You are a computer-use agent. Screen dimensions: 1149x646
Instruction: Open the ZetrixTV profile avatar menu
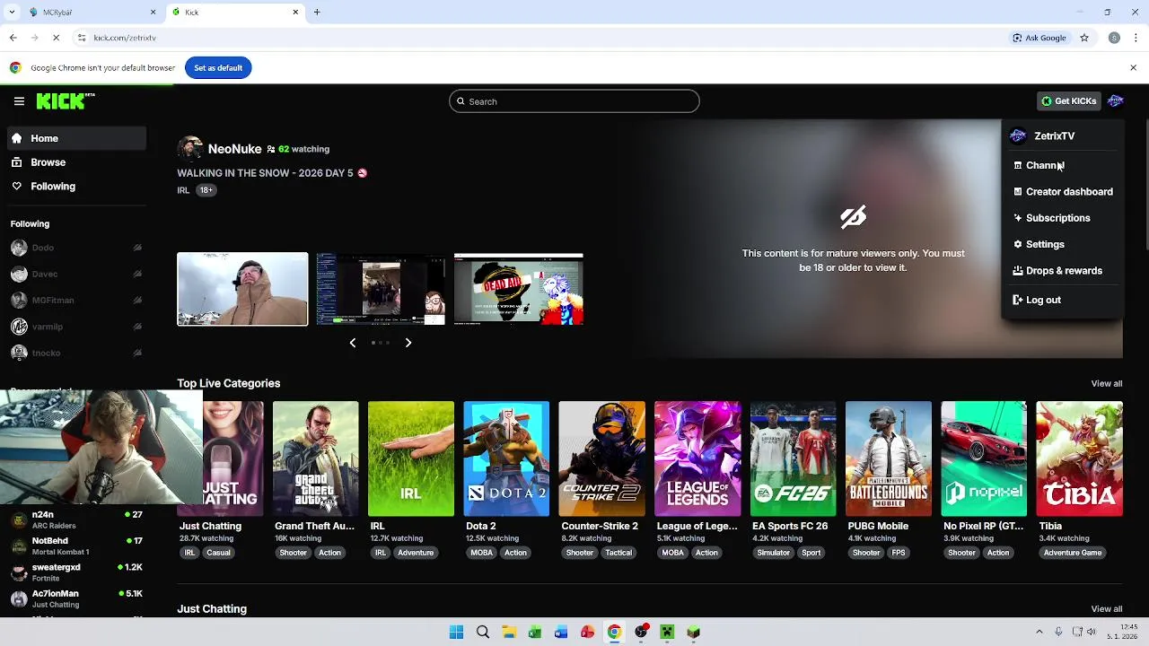coord(1115,101)
